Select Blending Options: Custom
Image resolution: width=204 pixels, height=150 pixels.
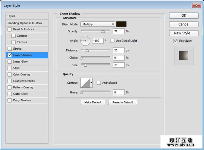click(27, 23)
